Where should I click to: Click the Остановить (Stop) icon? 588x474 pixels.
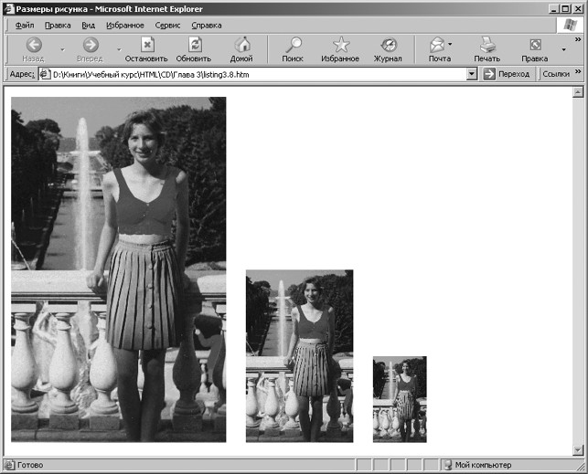pos(146,45)
